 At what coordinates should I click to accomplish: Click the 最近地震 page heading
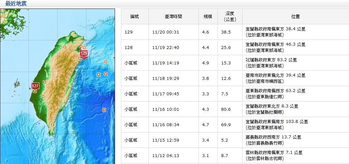tap(16, 4)
